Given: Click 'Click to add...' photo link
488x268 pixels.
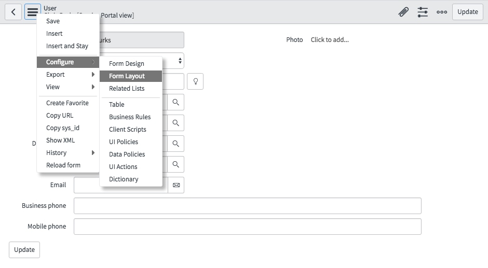Looking at the screenshot, I should [330, 40].
